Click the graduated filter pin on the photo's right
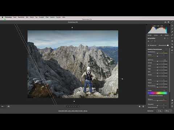Image resolution: width=174 pixels, height=130 pixels. [122, 79]
